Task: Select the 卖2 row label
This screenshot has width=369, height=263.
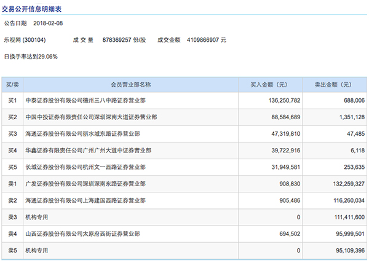Action: (x=12, y=201)
